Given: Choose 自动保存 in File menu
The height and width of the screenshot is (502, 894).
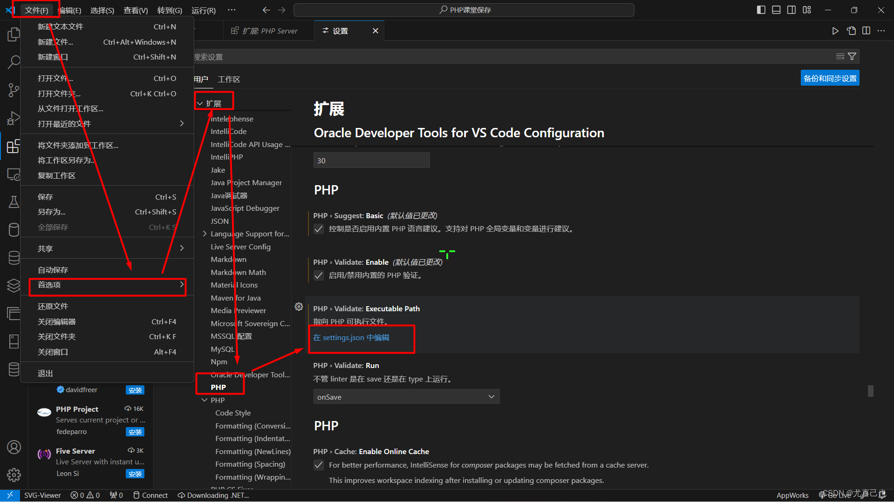Looking at the screenshot, I should (x=107, y=270).
